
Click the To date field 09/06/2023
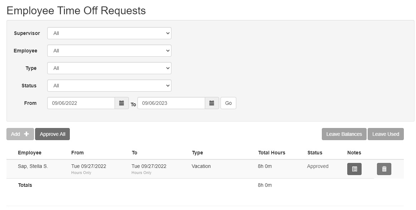pos(171,103)
